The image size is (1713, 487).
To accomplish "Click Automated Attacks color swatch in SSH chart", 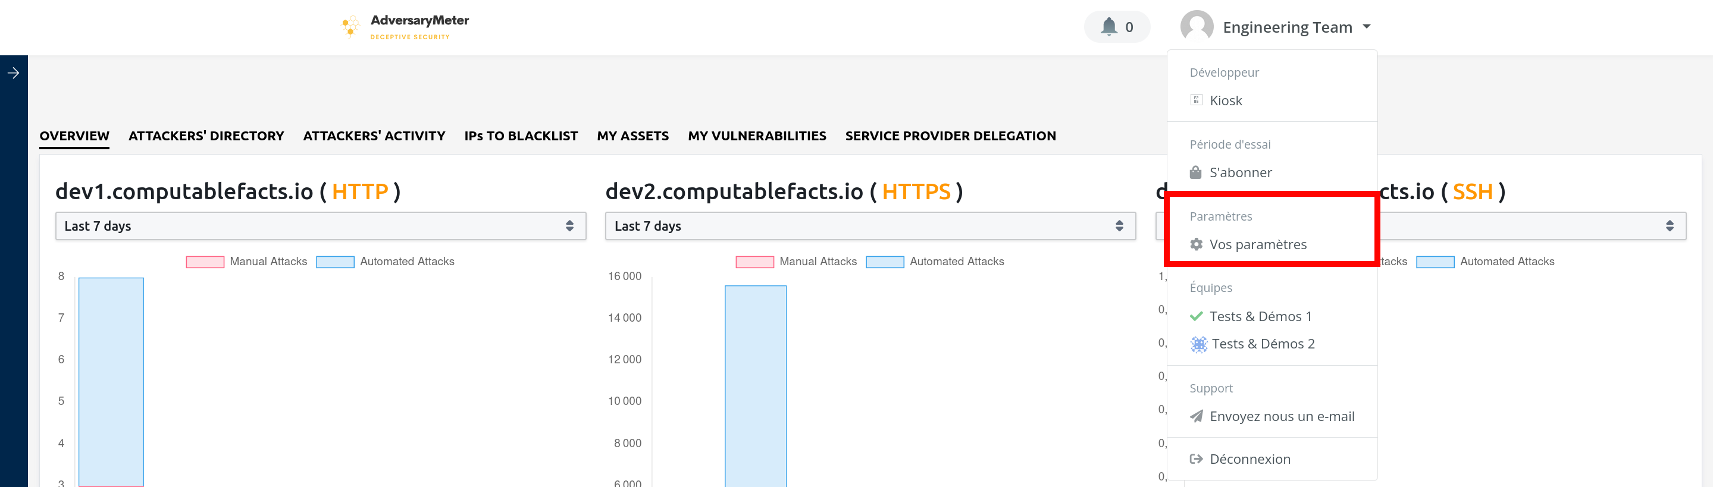I will tap(1435, 262).
